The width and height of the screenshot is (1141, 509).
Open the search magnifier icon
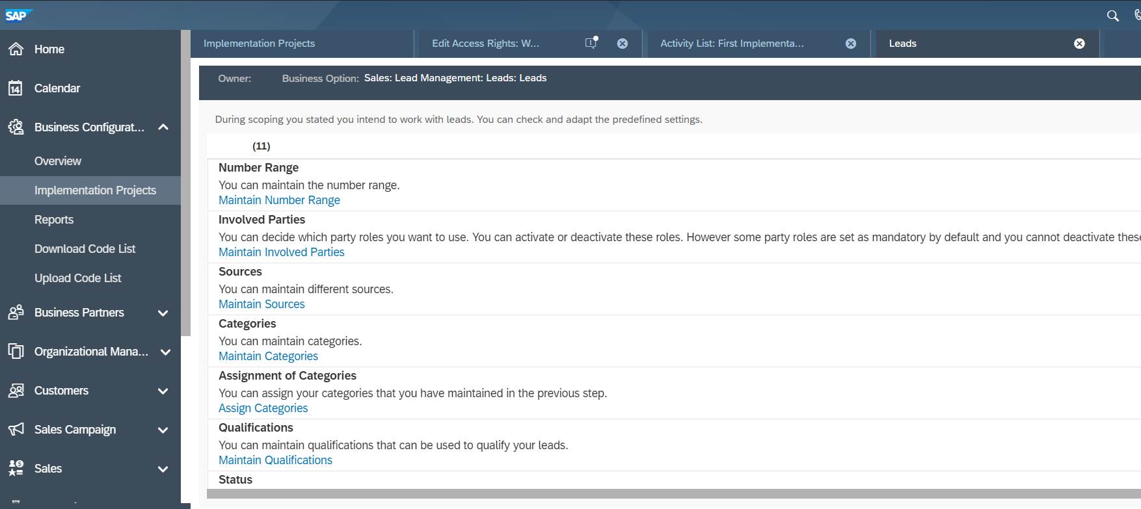pos(1113,16)
